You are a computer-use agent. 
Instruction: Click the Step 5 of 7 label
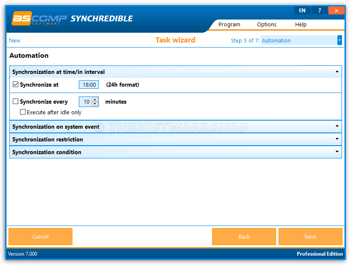[x=245, y=41]
